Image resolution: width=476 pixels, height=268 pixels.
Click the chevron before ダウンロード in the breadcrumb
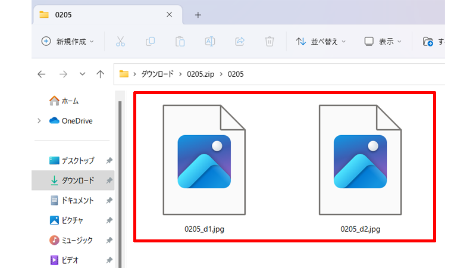click(x=134, y=74)
